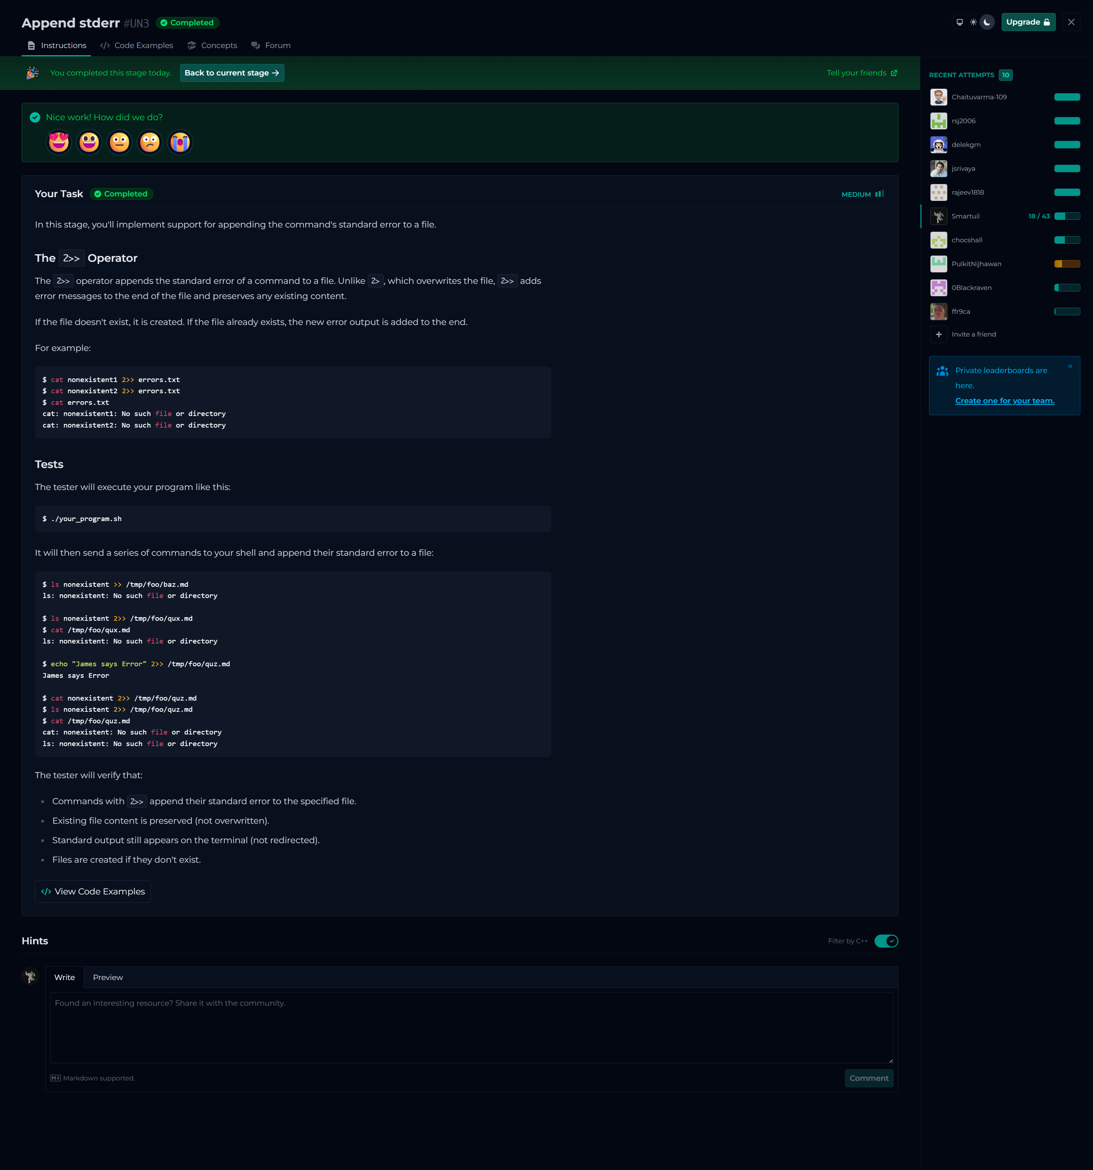The height and width of the screenshot is (1170, 1093).
Task: Click the plus icon to invite a friend
Action: [x=938, y=334]
